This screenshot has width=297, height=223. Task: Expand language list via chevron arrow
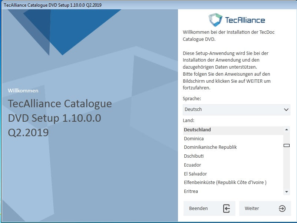[x=286, y=110]
